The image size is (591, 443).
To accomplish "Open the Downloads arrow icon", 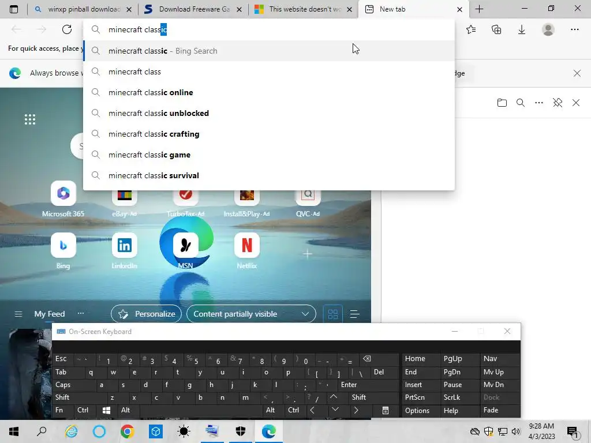I will [x=522, y=29].
